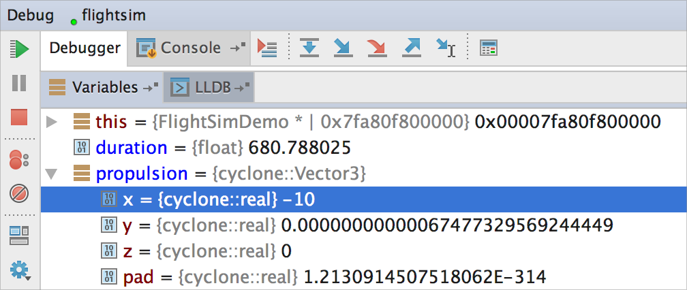Image resolution: width=687 pixels, height=290 pixels.
Task: Switch to the Console tab
Action: (x=189, y=48)
